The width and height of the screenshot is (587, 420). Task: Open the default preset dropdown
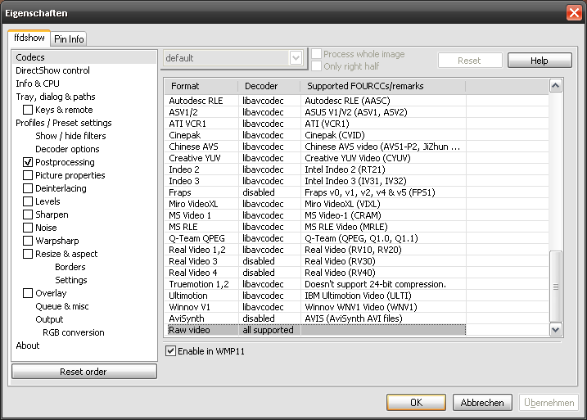click(296, 58)
